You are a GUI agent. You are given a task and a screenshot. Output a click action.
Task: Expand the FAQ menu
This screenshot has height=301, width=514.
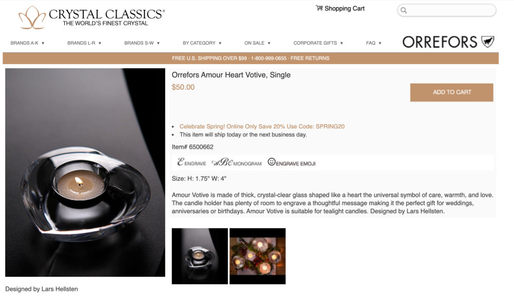374,43
